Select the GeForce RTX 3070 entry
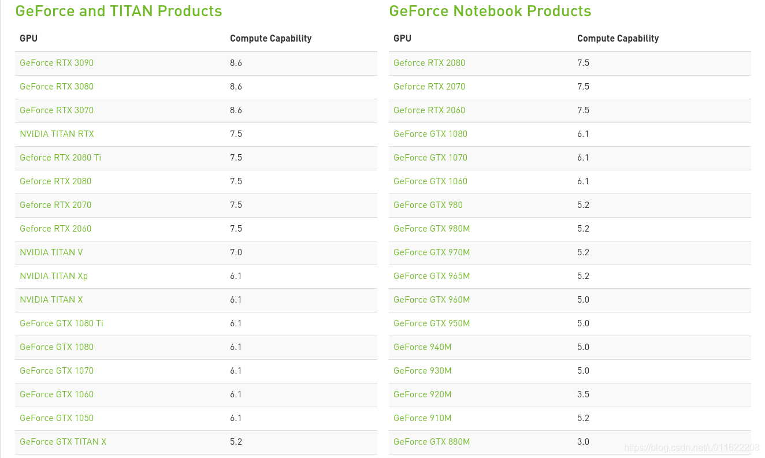Screen dimensions: 765x458 pos(57,110)
